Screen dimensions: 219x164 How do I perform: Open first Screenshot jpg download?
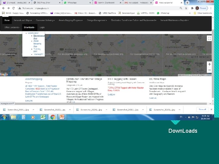tap(16, 110)
